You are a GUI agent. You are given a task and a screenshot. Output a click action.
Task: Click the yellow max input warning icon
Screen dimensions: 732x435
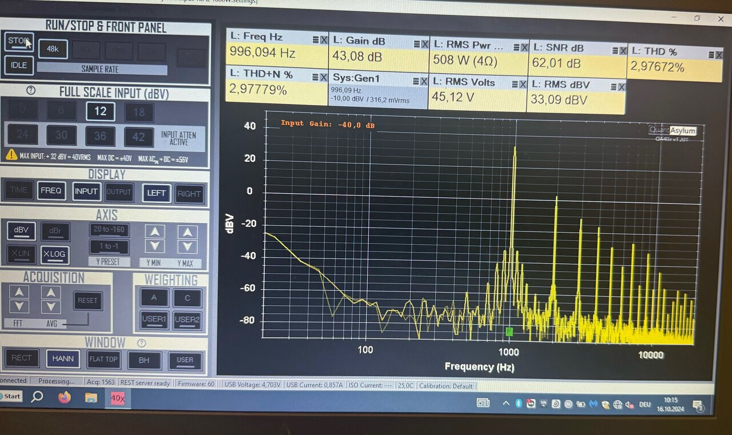(11, 154)
